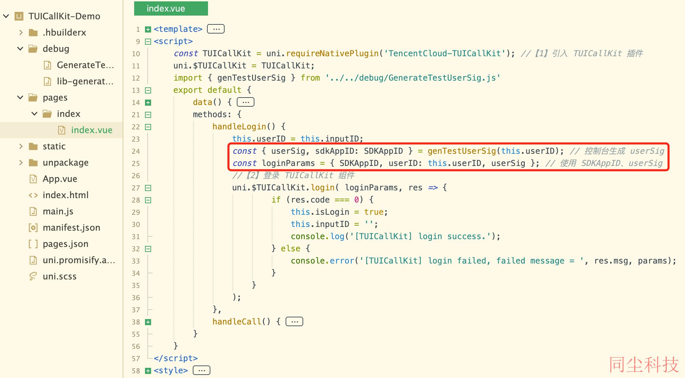685x378 pixels.
Task: Open pages.json from the project tree
Action: pyautogui.click(x=66, y=244)
